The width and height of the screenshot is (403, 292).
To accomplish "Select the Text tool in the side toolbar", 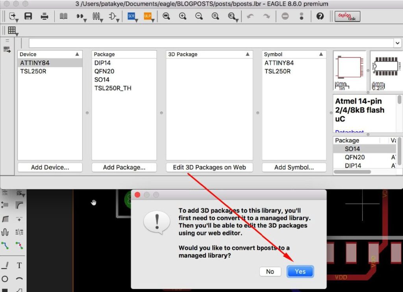I will (19, 265).
